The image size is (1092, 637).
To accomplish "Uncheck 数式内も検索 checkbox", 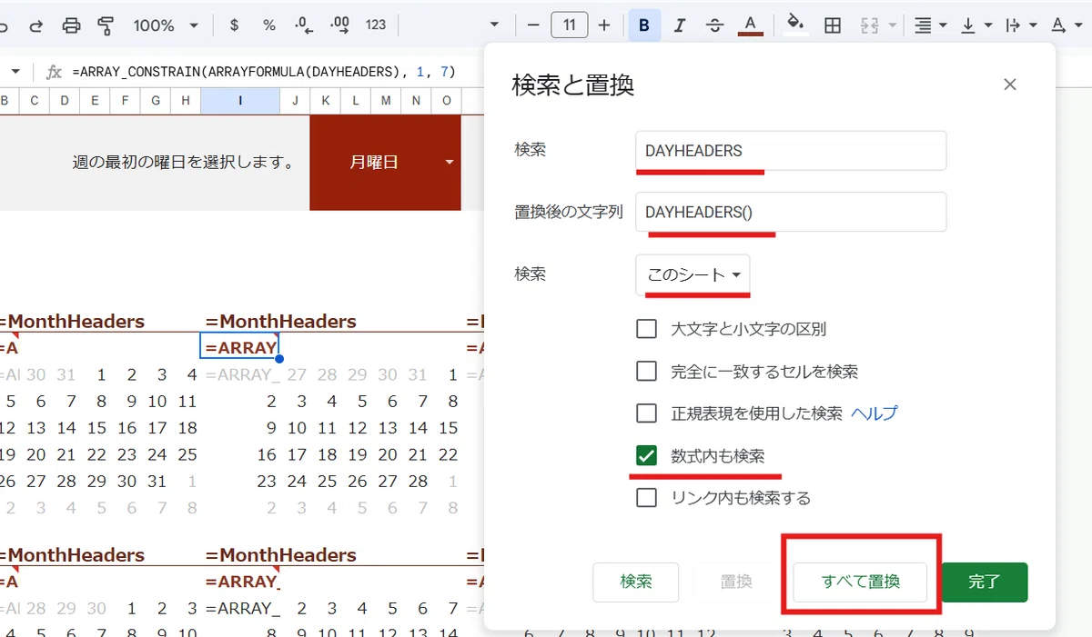I will [x=646, y=455].
